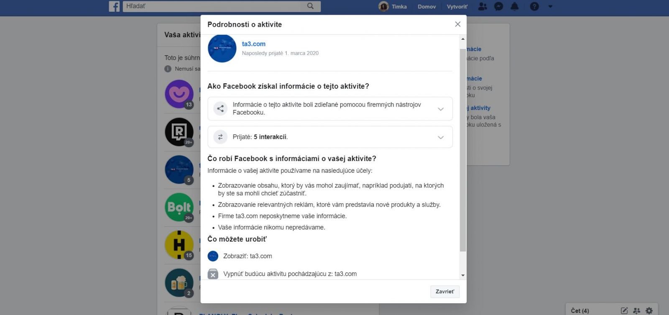Screen dimensions: 669x315
Task: Open the Messenger icon
Action: point(498,6)
